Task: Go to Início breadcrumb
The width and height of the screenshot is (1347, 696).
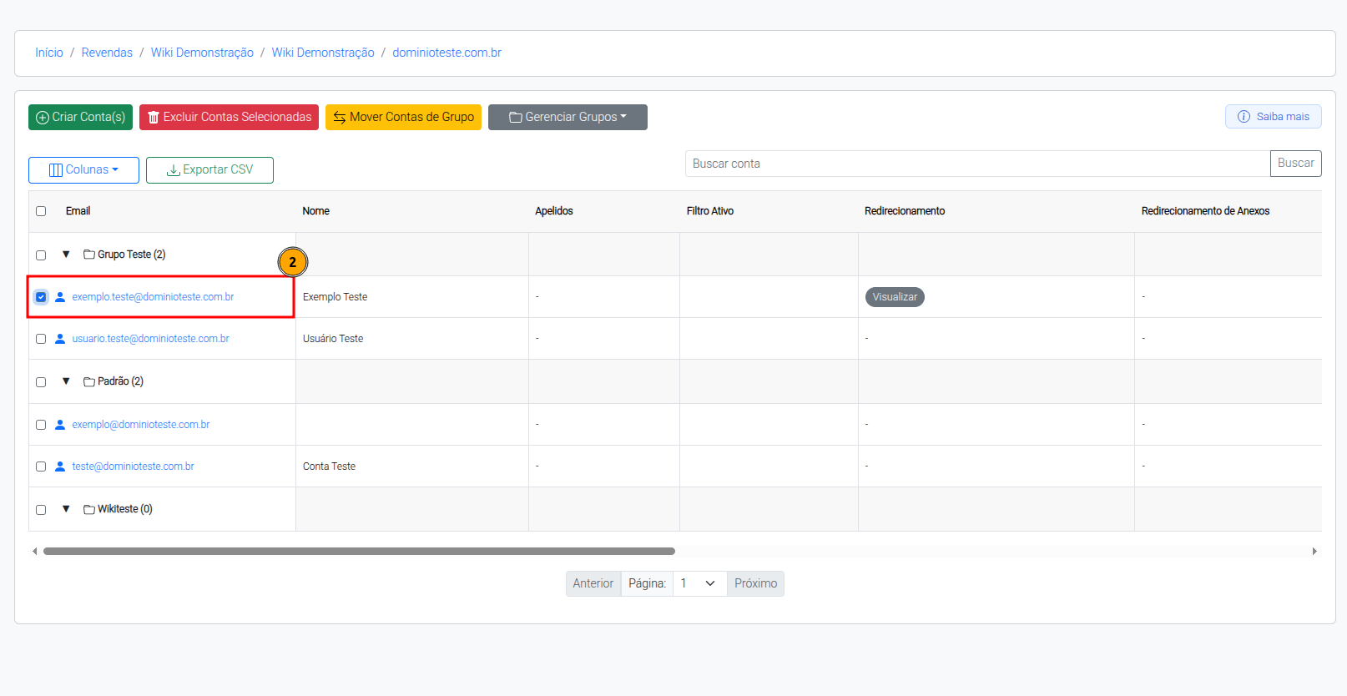Action: coord(49,53)
